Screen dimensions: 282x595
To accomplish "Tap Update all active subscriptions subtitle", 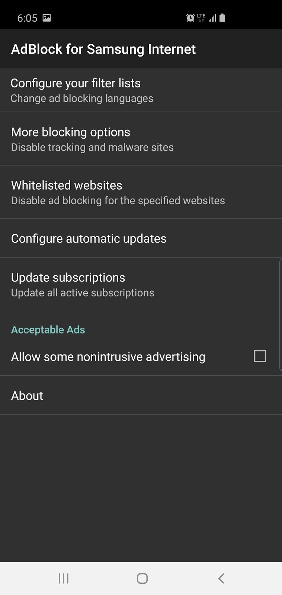I will (83, 293).
